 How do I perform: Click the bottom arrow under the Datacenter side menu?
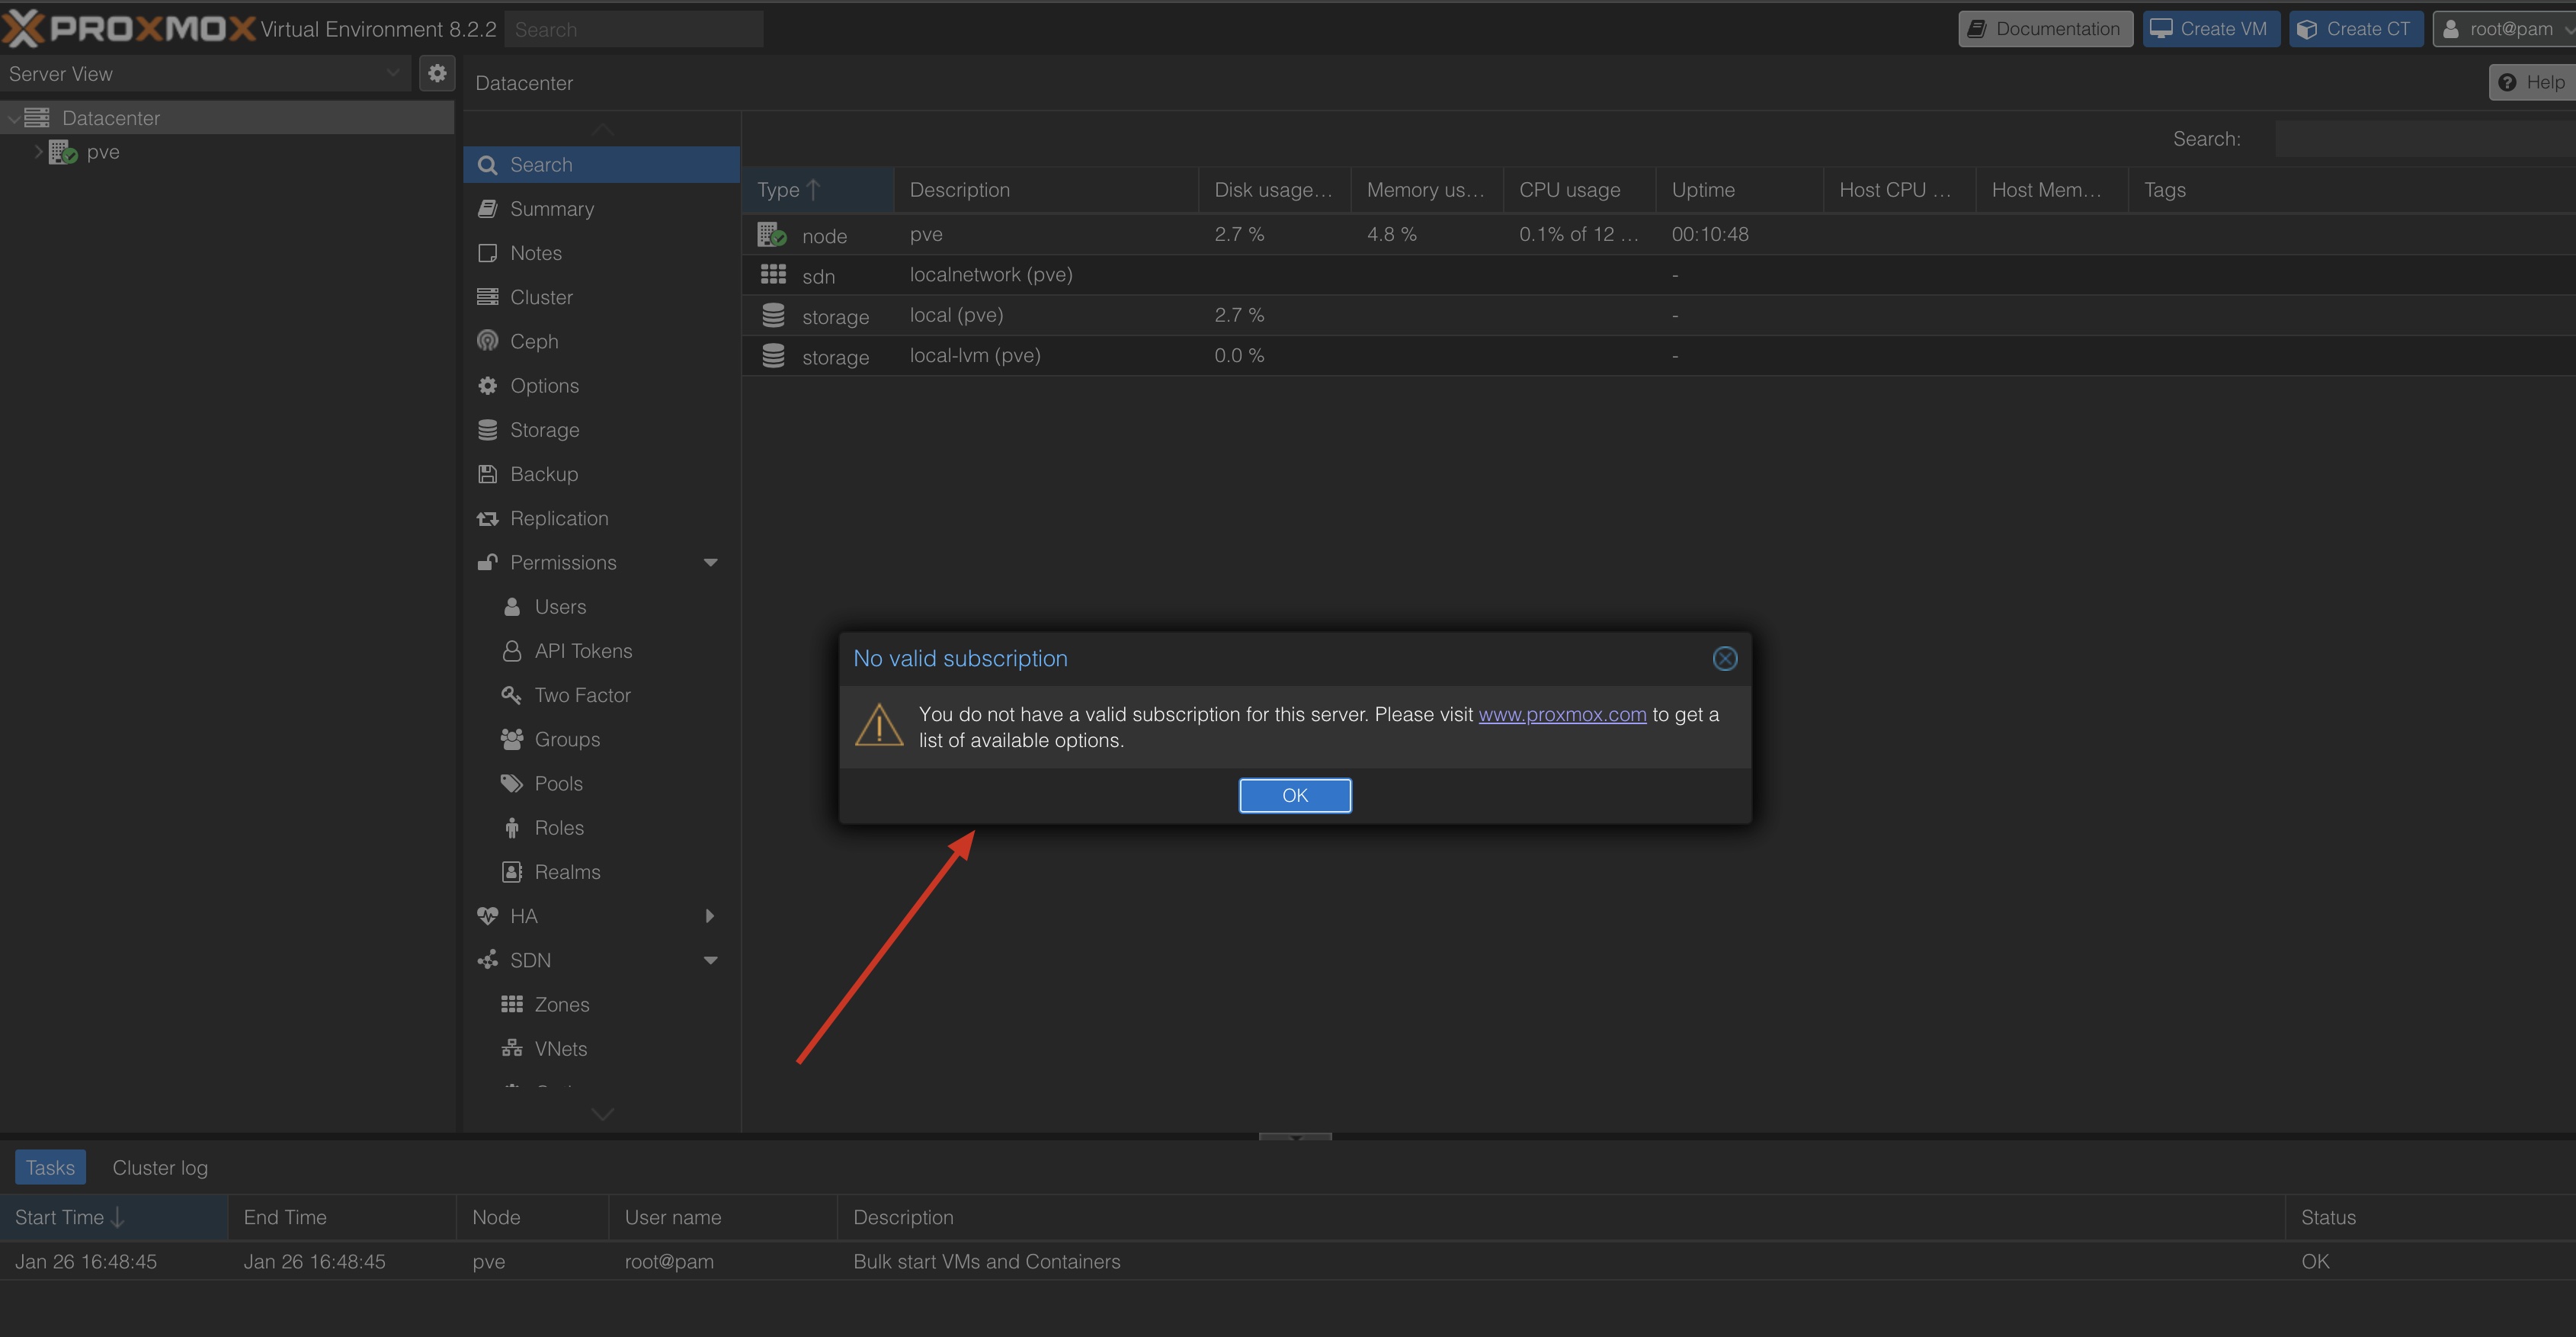coord(602,1113)
